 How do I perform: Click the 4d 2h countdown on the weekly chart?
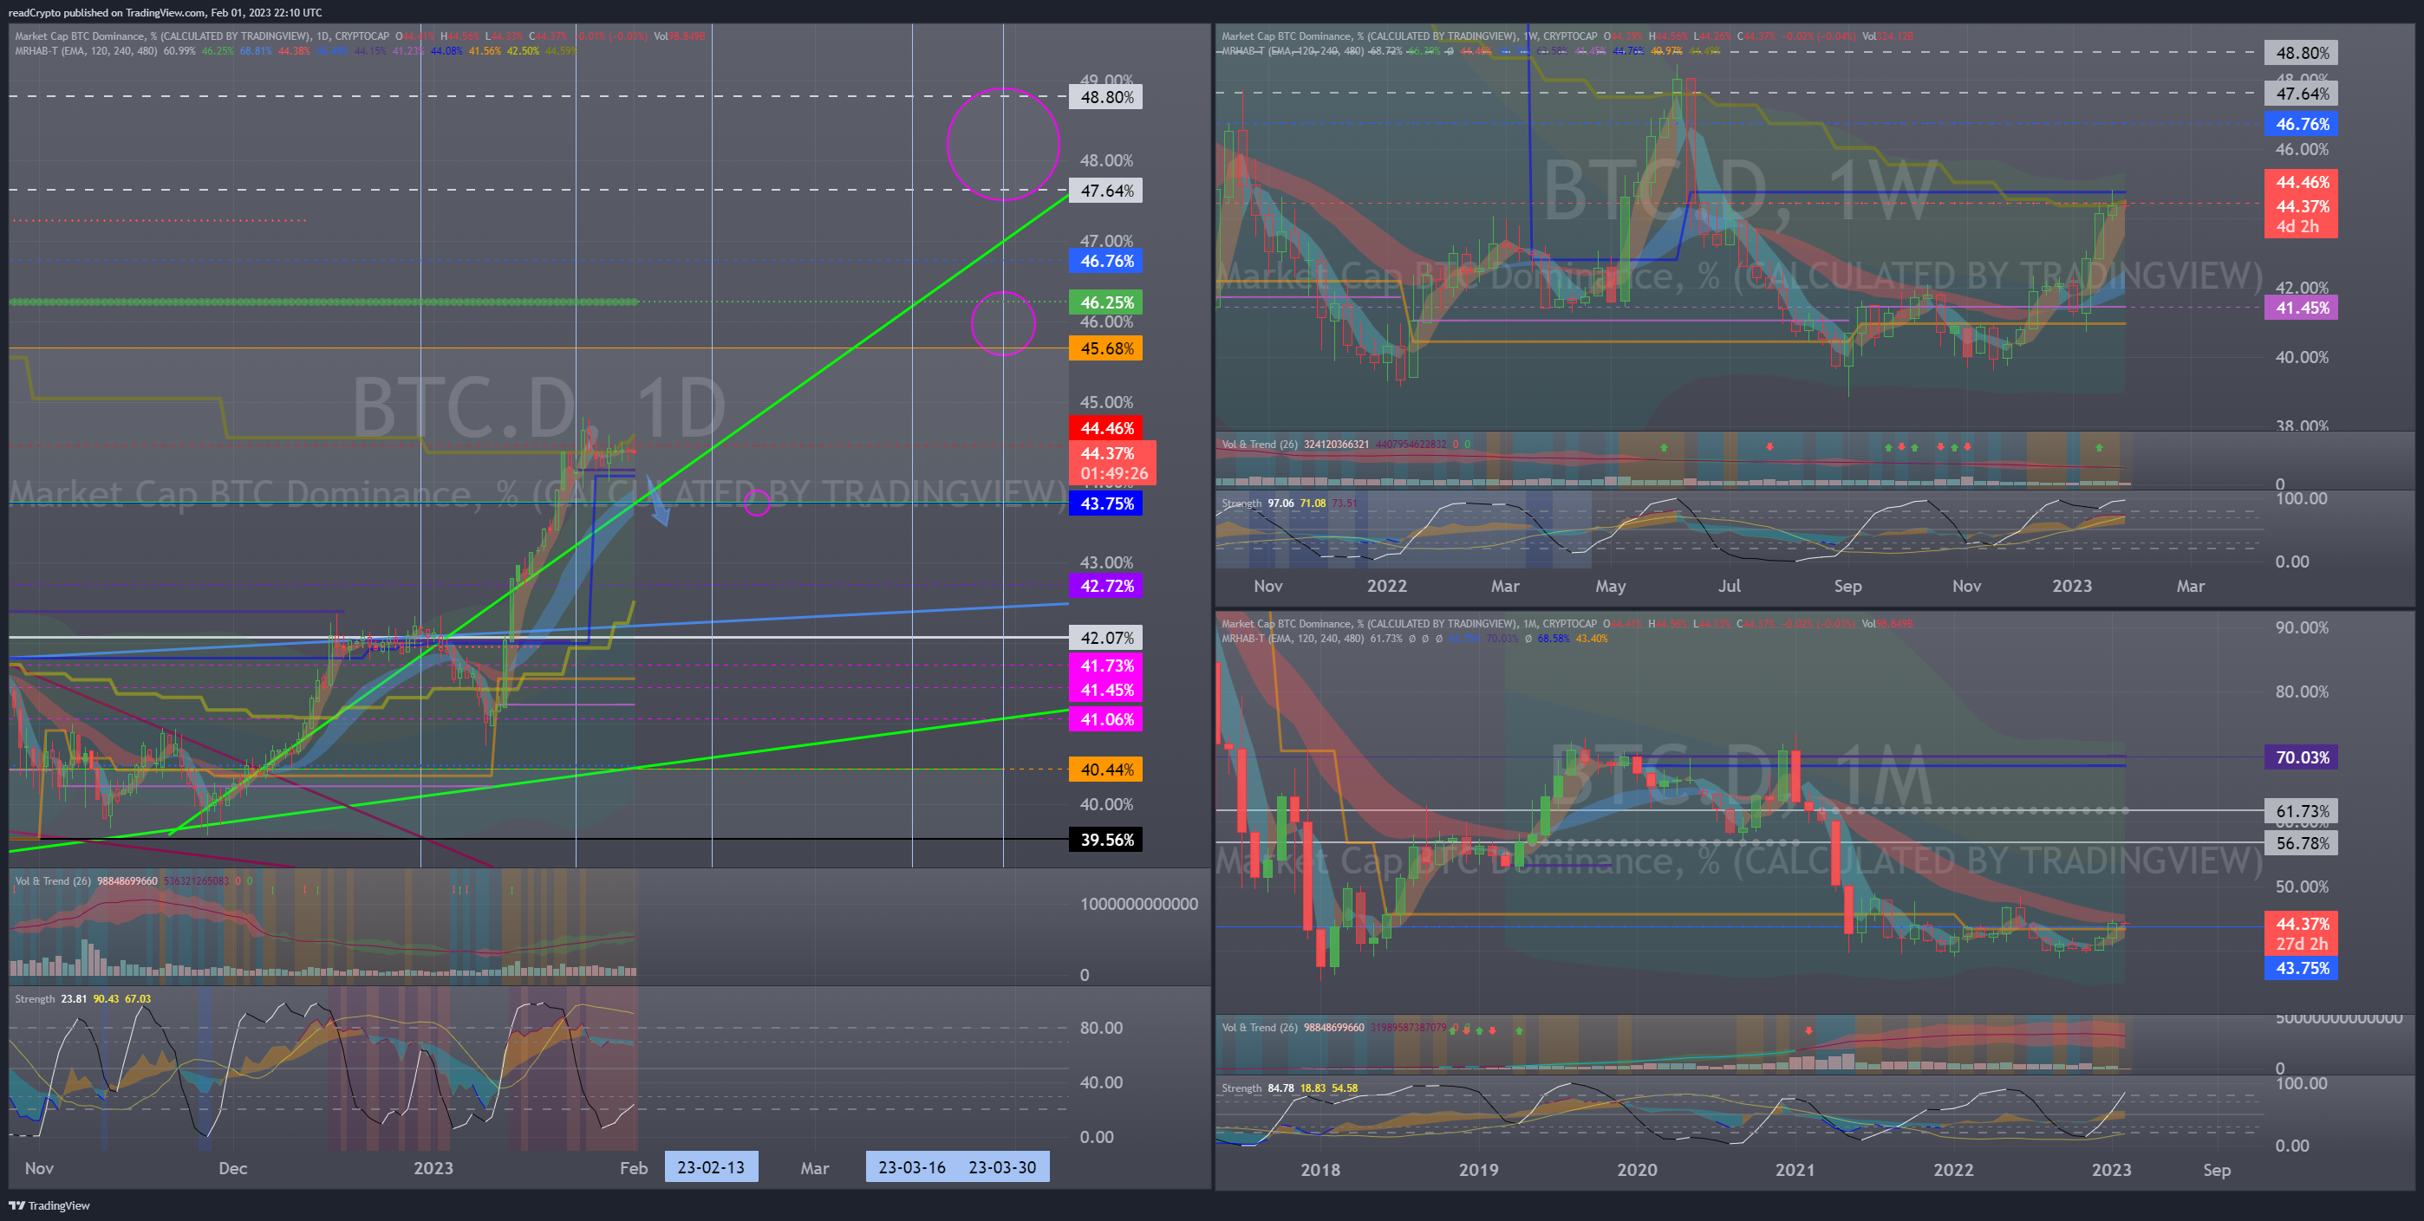[x=2298, y=227]
